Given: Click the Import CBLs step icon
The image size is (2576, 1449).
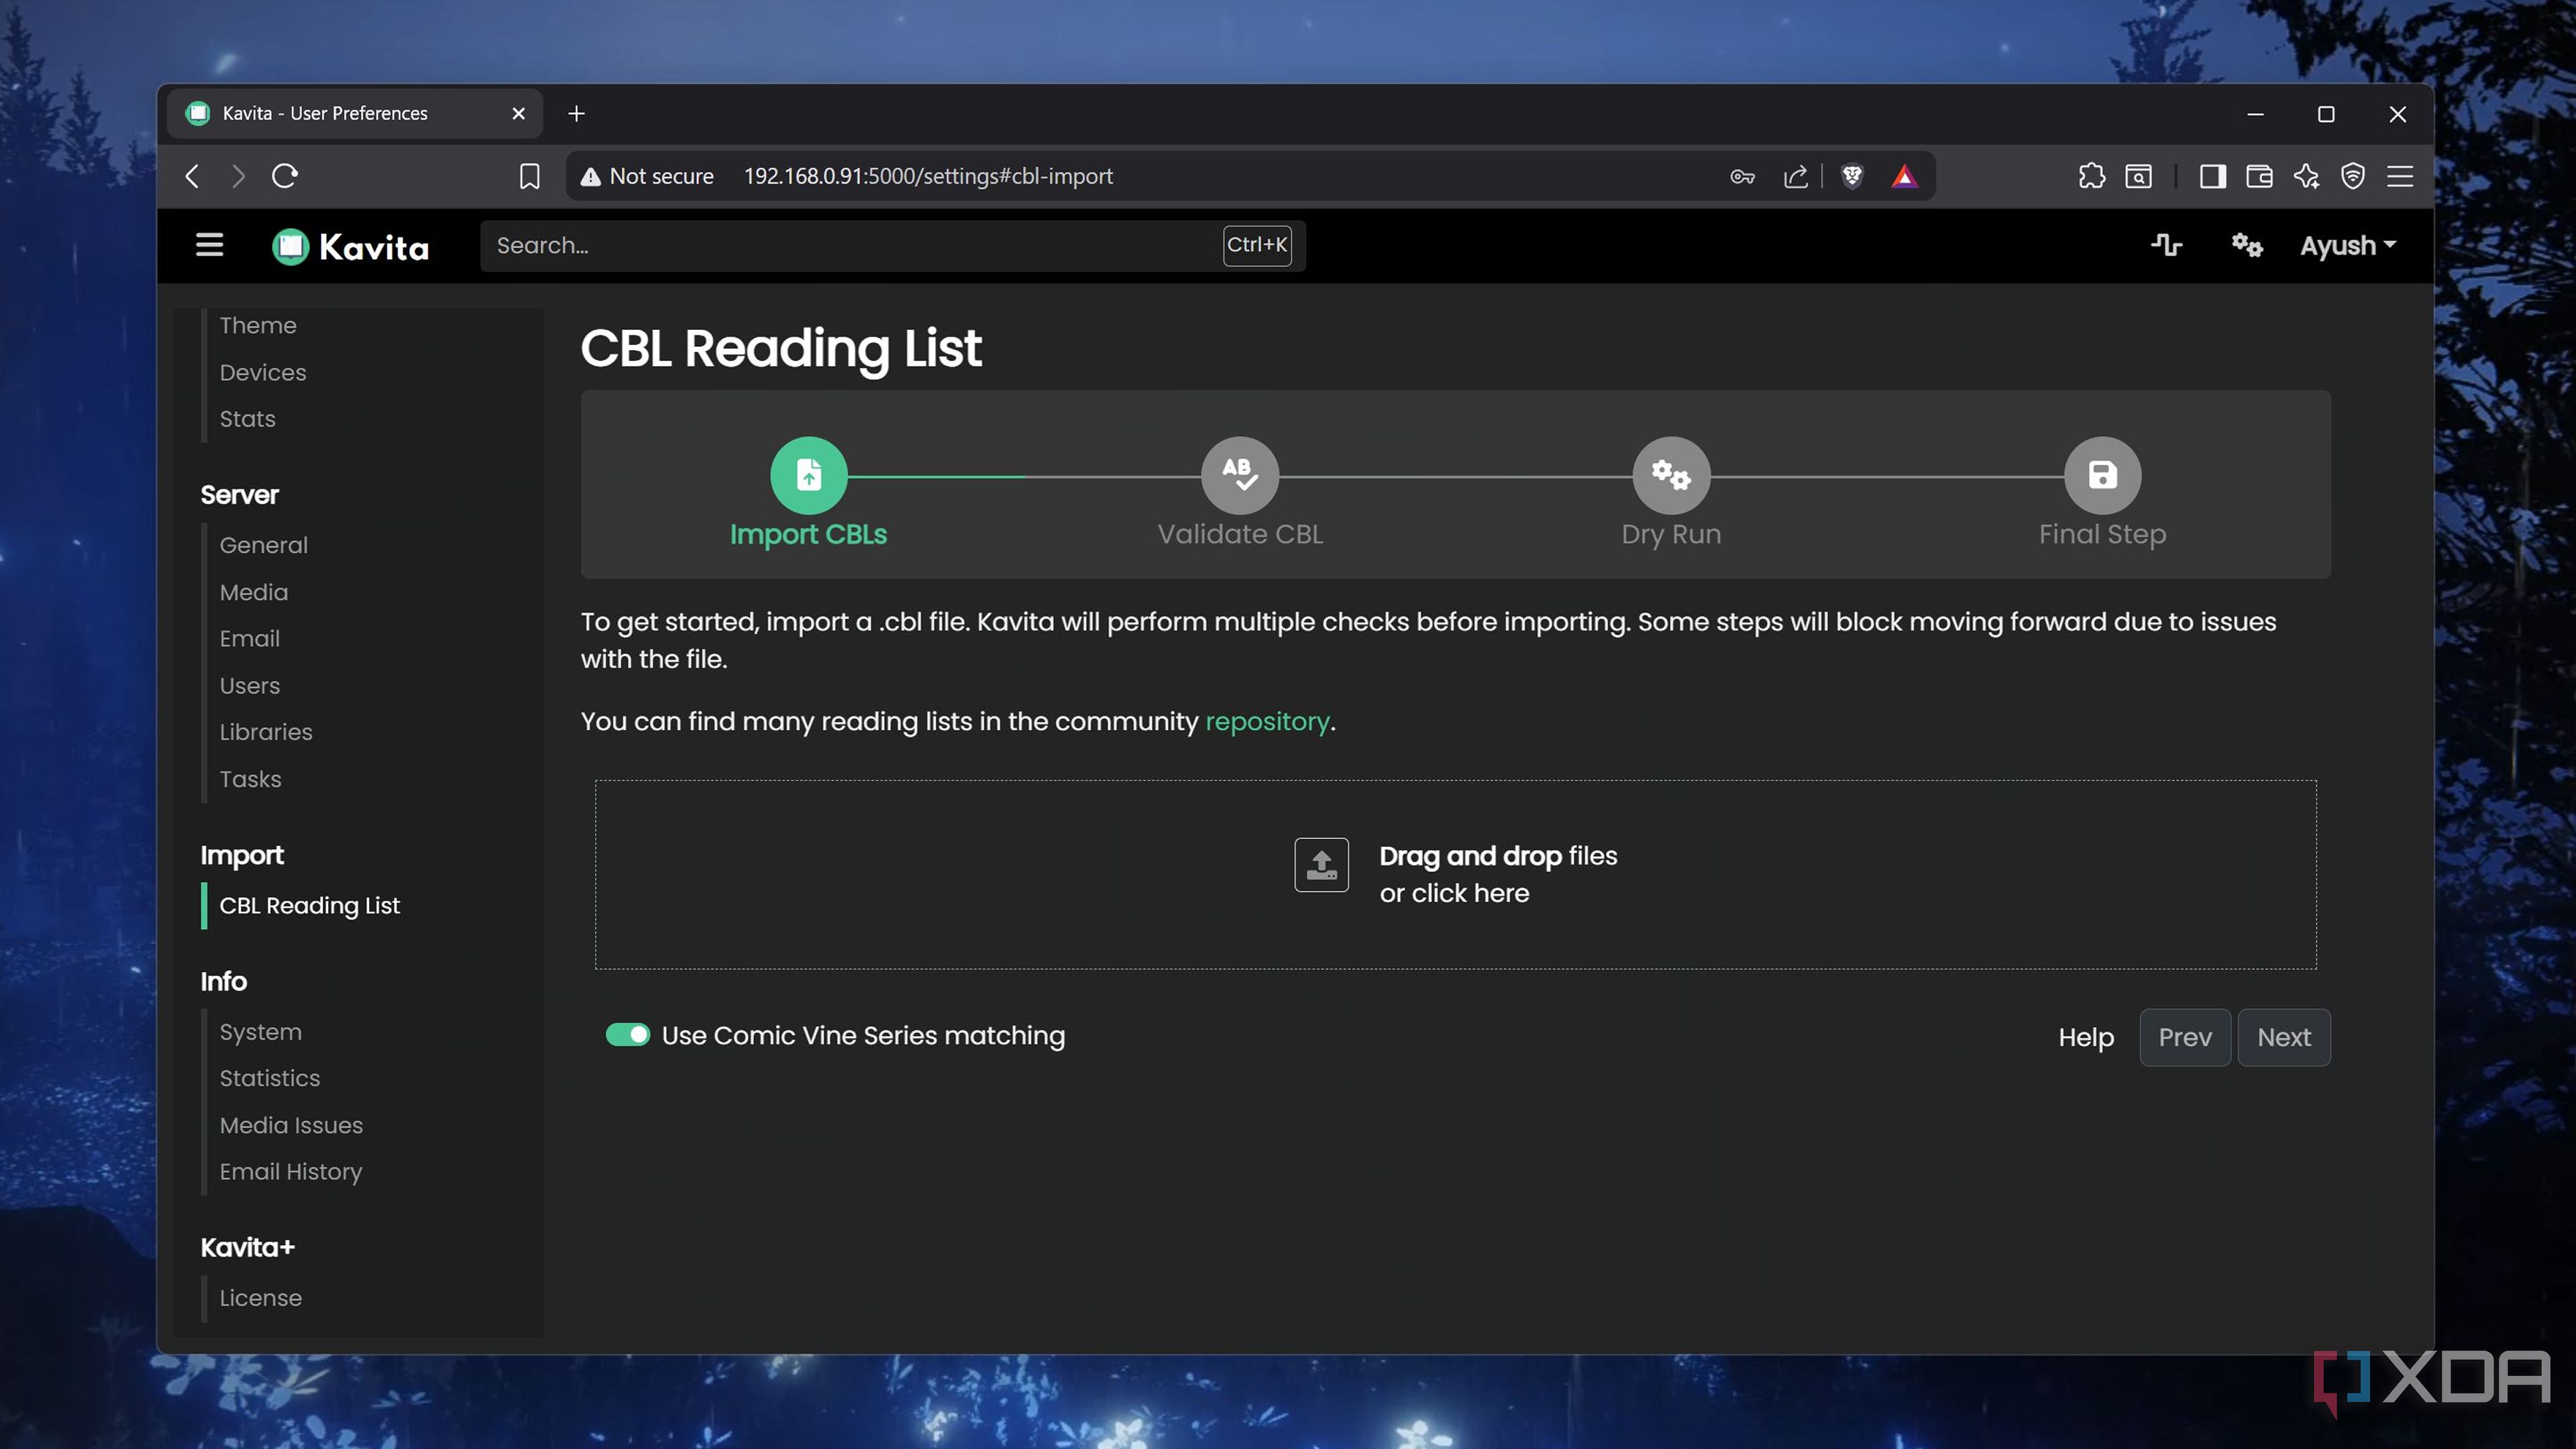Looking at the screenshot, I should 808,475.
